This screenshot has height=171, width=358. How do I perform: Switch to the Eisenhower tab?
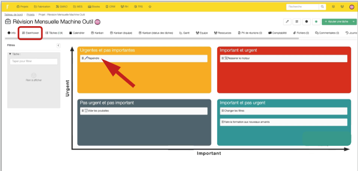point(30,33)
